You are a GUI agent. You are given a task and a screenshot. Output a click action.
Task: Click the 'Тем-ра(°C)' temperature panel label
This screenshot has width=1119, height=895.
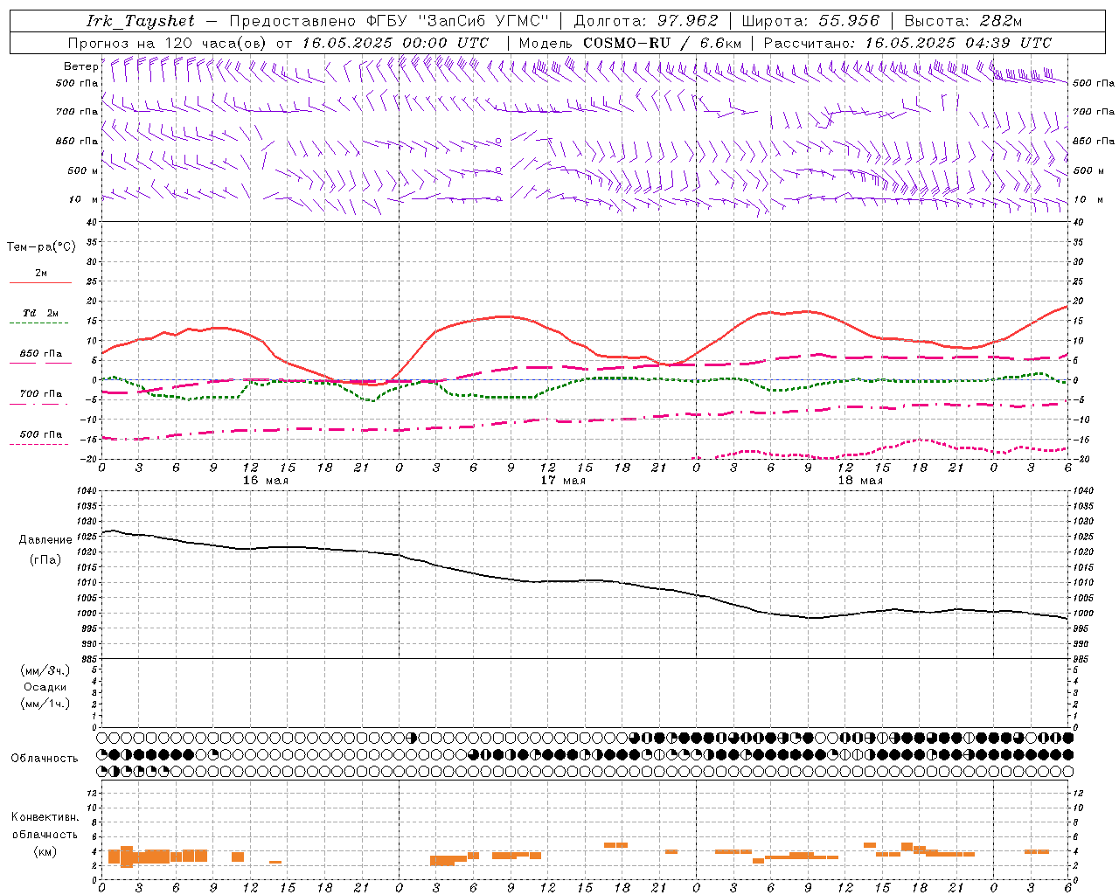41,247
